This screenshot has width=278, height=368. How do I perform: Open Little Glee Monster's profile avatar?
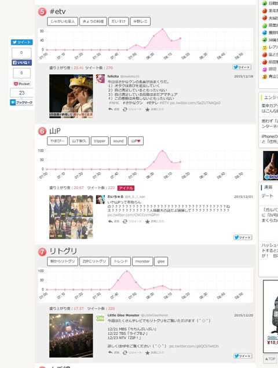(x=100, y=318)
